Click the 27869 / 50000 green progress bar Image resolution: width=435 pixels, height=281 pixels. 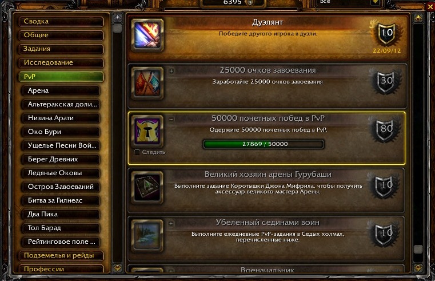pyautogui.click(x=264, y=144)
